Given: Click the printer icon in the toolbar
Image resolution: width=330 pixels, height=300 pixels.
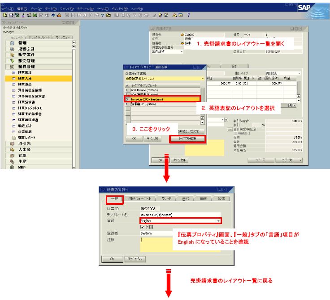Looking at the screenshot, I should (x=11, y=15).
